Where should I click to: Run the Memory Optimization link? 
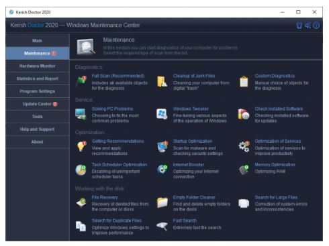[275, 165]
